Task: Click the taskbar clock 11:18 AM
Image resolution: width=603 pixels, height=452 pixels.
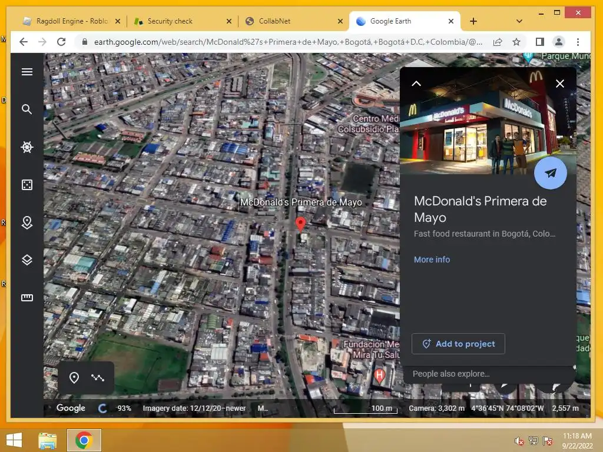Action: 577,436
